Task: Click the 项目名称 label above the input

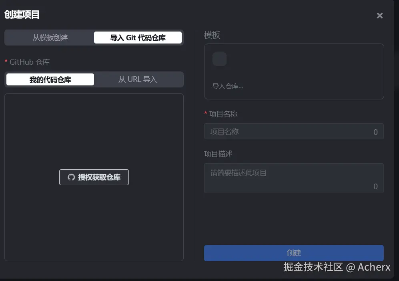Action: click(223, 114)
